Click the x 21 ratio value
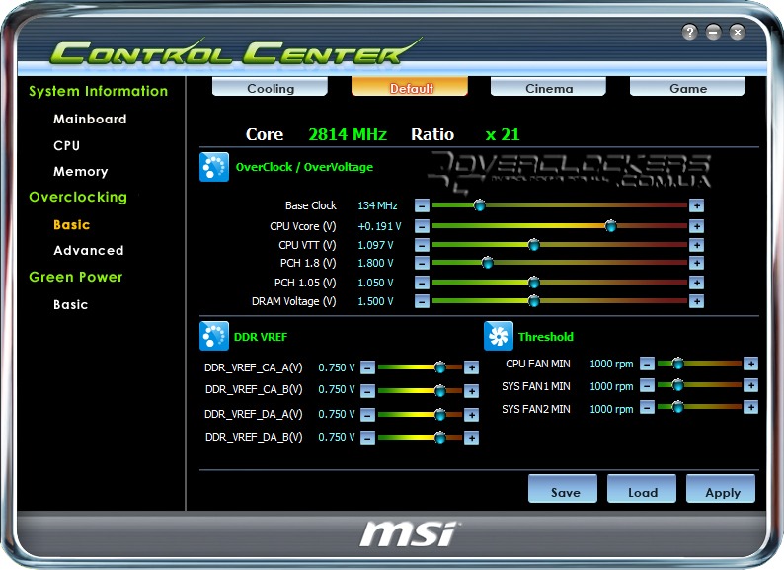 [503, 134]
